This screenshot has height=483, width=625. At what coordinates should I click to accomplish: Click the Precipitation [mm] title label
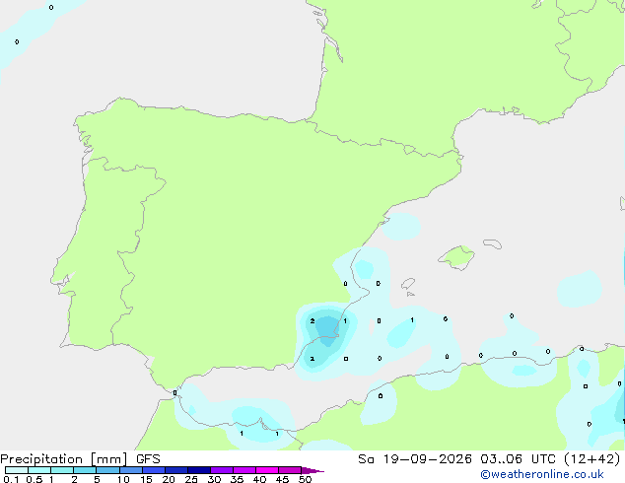[x=63, y=459]
